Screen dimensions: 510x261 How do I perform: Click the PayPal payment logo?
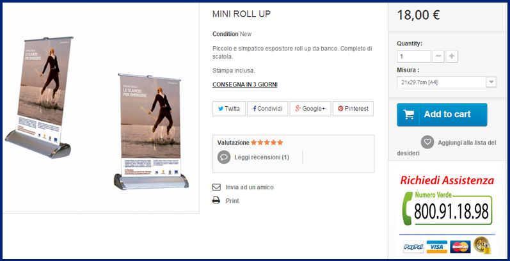coord(413,247)
